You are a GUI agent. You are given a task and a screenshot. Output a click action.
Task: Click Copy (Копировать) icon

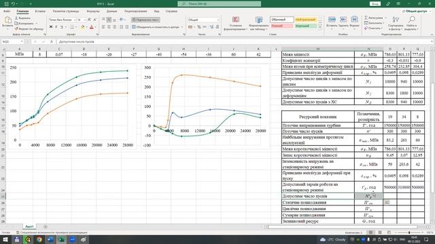click(x=16, y=23)
